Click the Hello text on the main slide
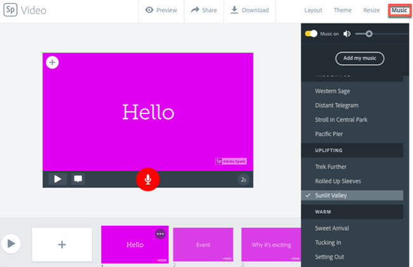413x267 pixels. (x=148, y=112)
